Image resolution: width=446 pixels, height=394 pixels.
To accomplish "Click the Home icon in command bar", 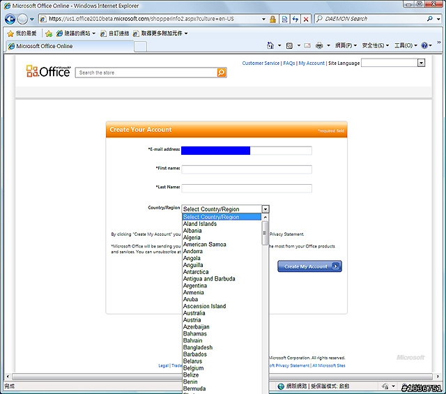I will point(270,45).
